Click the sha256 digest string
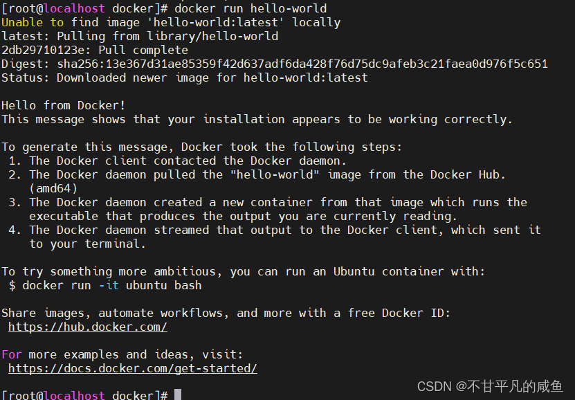Image resolution: width=575 pixels, height=400 pixels. click(302, 64)
